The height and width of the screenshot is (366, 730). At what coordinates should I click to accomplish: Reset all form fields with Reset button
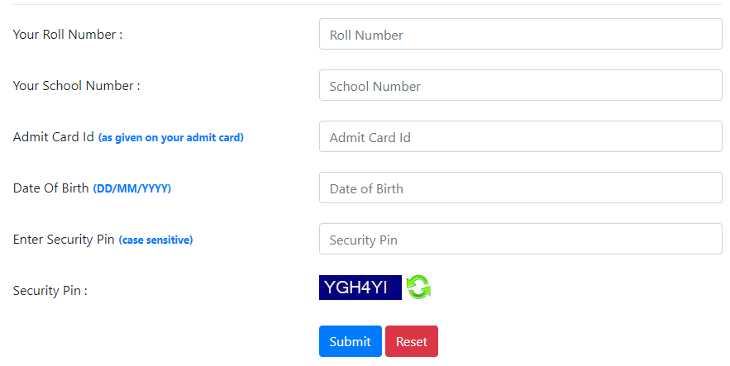(x=412, y=341)
